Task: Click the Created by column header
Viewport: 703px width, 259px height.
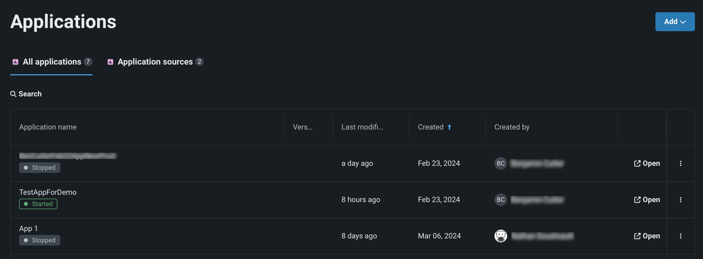Action: (x=512, y=127)
